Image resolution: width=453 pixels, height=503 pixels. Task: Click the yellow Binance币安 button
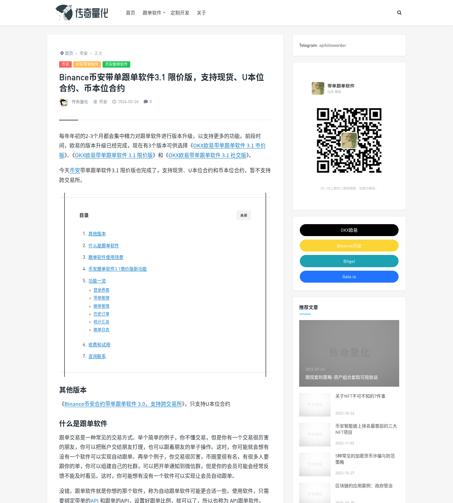(x=349, y=246)
